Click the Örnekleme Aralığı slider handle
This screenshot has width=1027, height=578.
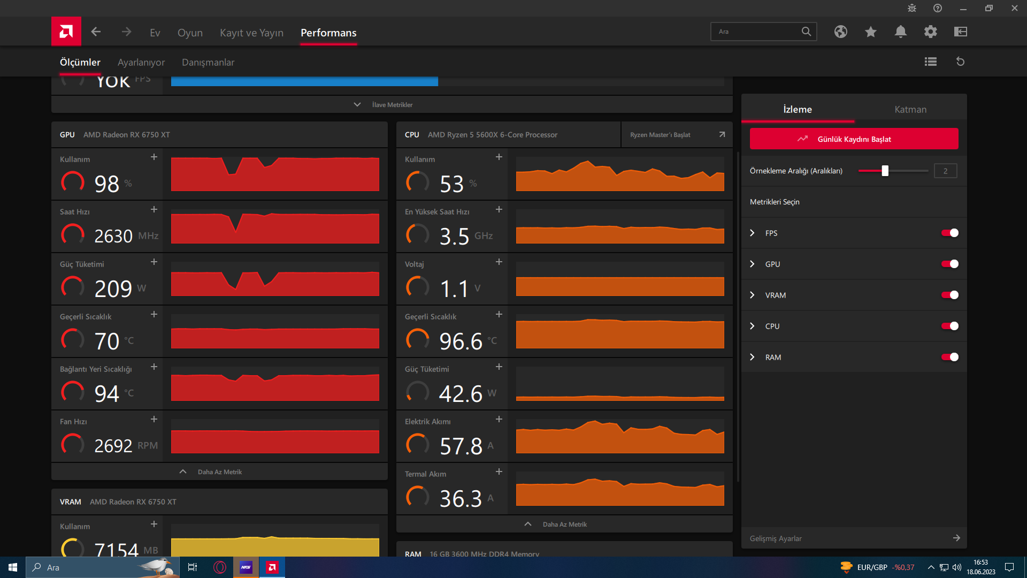click(885, 171)
